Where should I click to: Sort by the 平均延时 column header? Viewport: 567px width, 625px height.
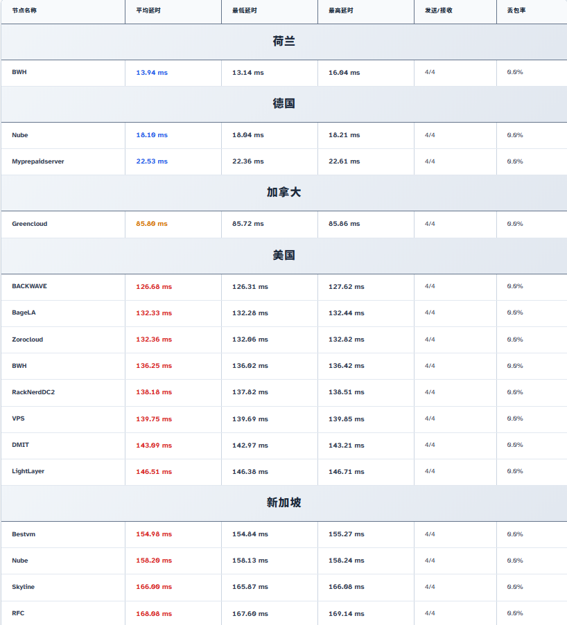148,10
